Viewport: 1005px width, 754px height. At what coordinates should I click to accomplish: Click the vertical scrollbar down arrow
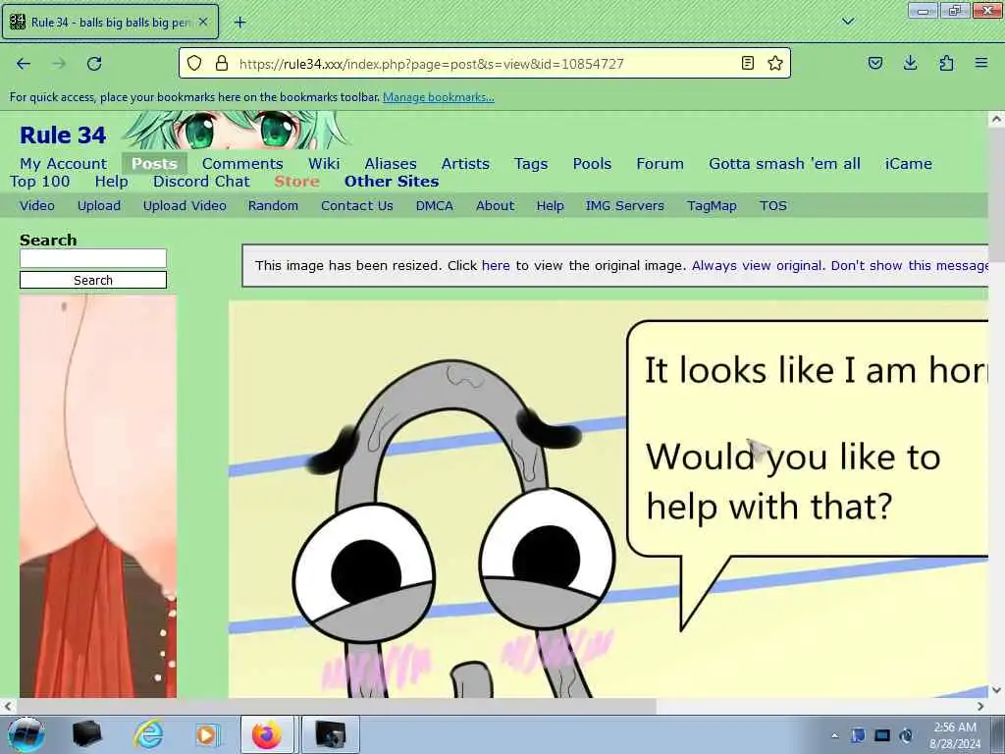(996, 690)
